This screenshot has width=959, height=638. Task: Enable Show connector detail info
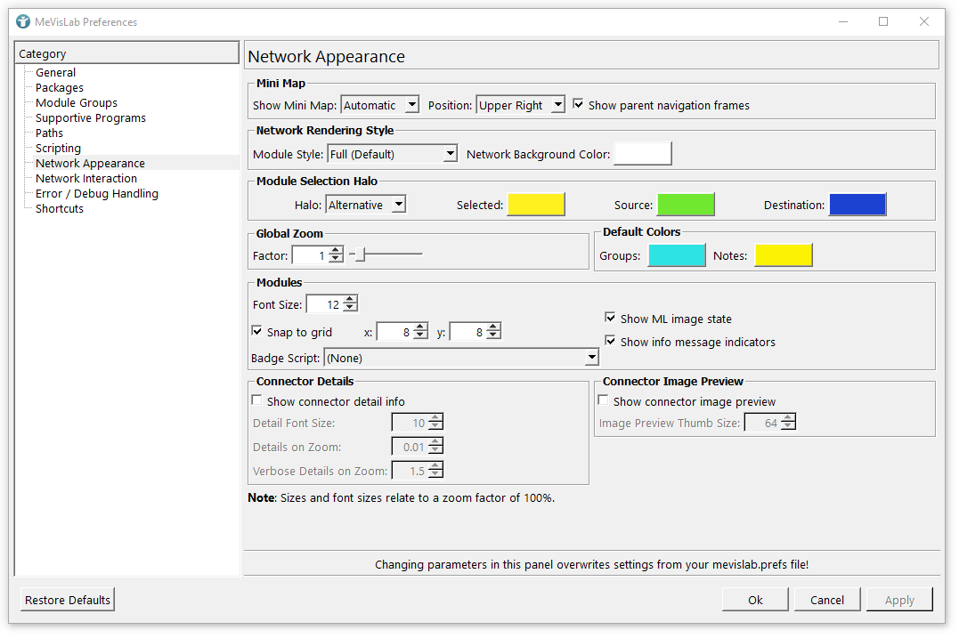257,401
